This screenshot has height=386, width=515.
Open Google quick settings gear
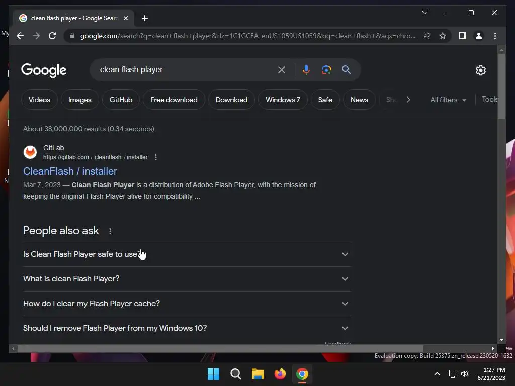(480, 70)
